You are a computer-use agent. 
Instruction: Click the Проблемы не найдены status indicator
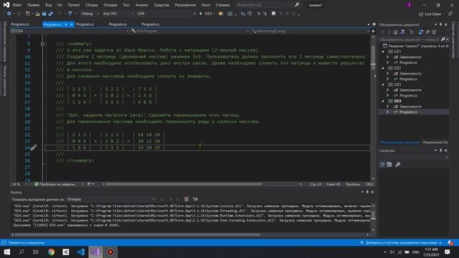[x=55, y=184]
